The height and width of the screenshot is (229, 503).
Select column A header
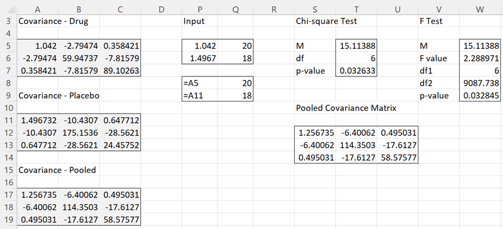click(x=38, y=9)
